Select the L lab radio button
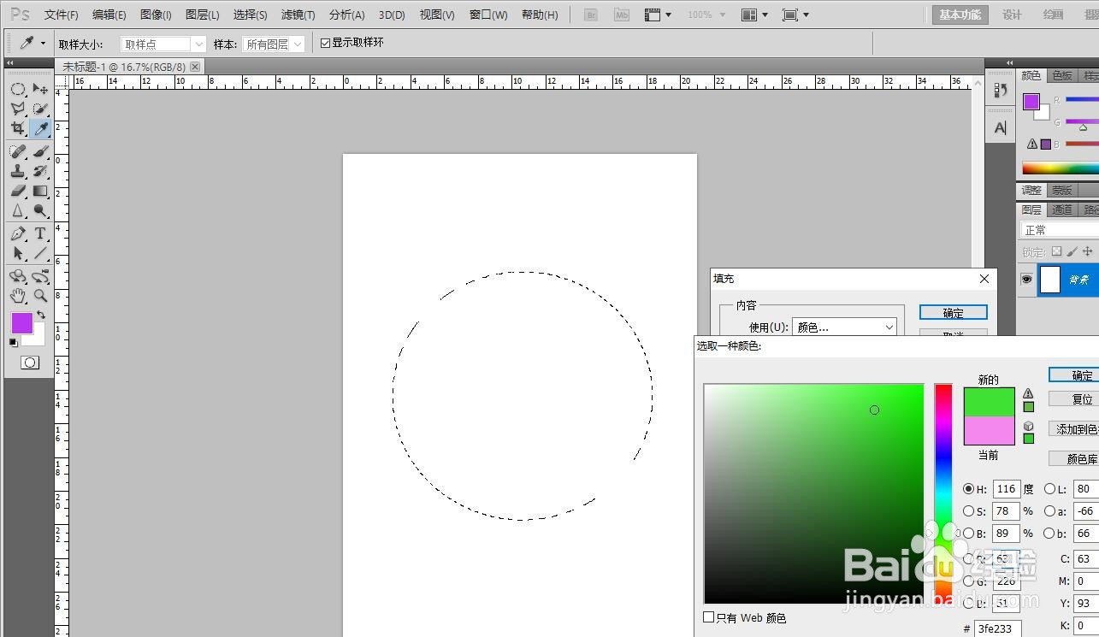This screenshot has height=637, width=1099. pyautogui.click(x=1049, y=489)
